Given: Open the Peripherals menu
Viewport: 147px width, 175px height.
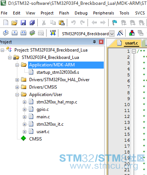Looking at the screenshot, I should point(103,13).
